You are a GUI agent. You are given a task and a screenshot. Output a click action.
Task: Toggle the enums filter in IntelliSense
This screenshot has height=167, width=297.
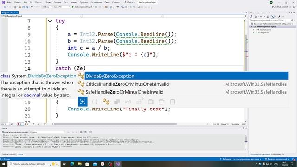(139, 102)
